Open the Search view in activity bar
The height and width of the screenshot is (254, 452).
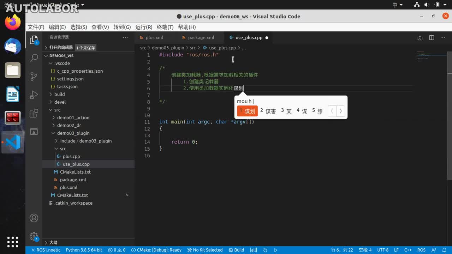tap(34, 58)
